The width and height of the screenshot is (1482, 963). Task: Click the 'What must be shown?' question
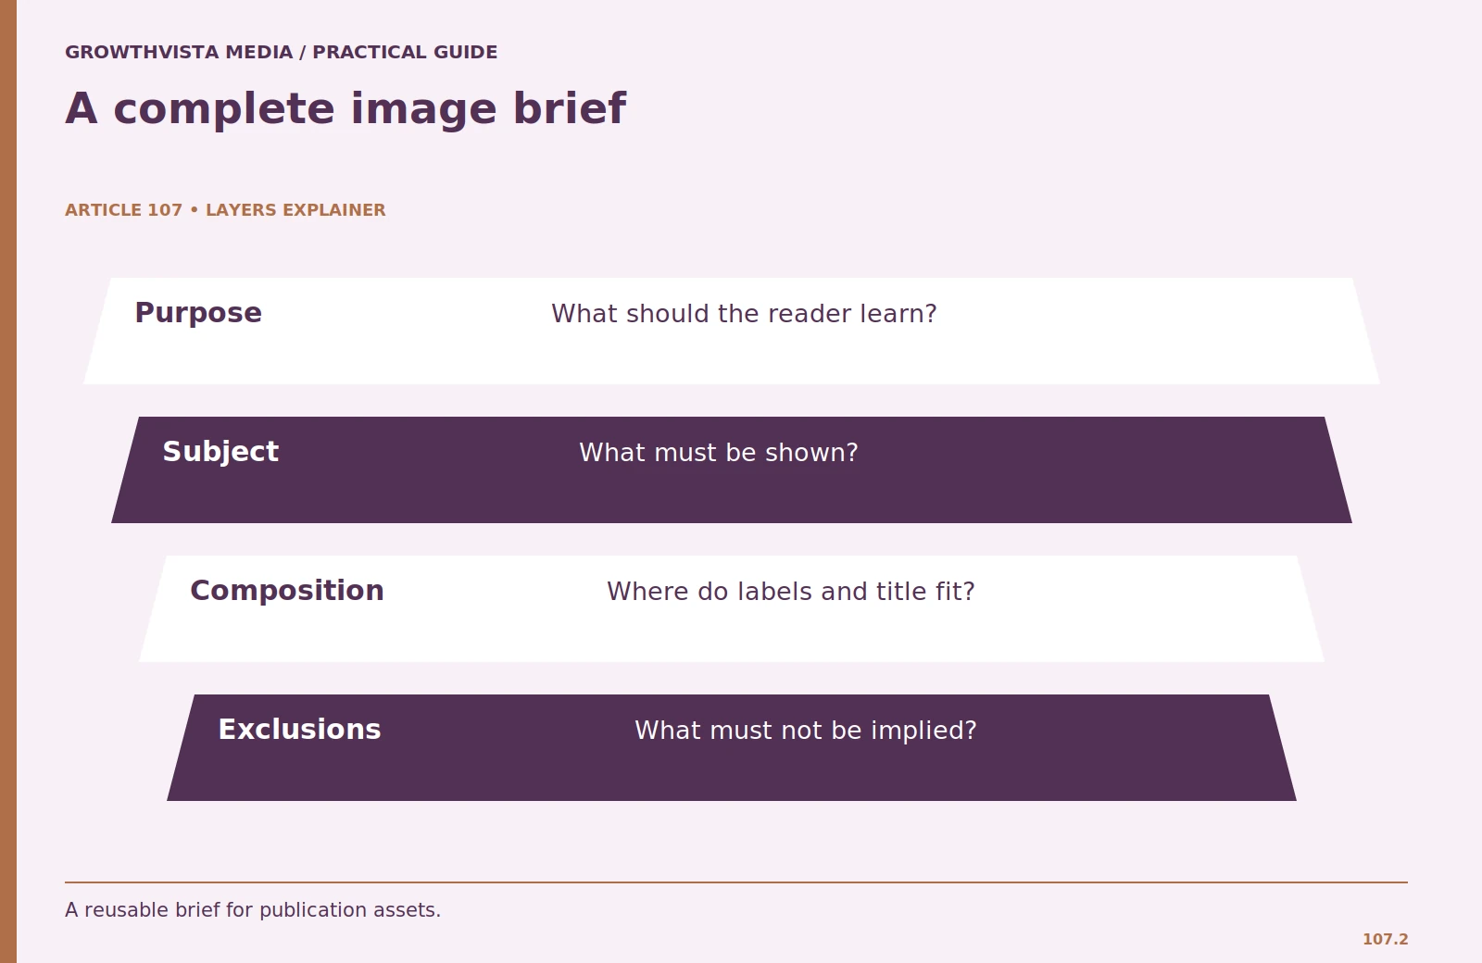coord(719,453)
